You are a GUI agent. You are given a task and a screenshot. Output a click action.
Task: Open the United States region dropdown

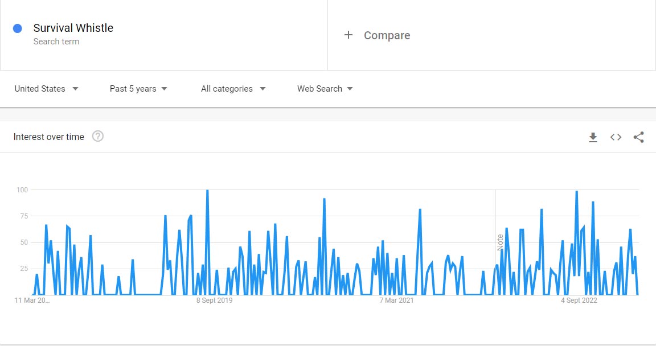[46, 89]
